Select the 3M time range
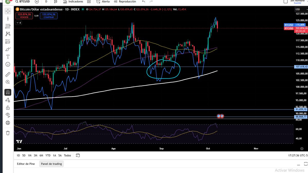This screenshot has height=173, width=308. click(x=35, y=155)
